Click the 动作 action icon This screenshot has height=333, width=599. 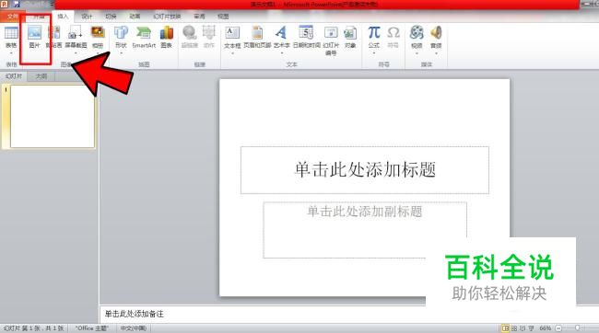pyautogui.click(x=209, y=33)
